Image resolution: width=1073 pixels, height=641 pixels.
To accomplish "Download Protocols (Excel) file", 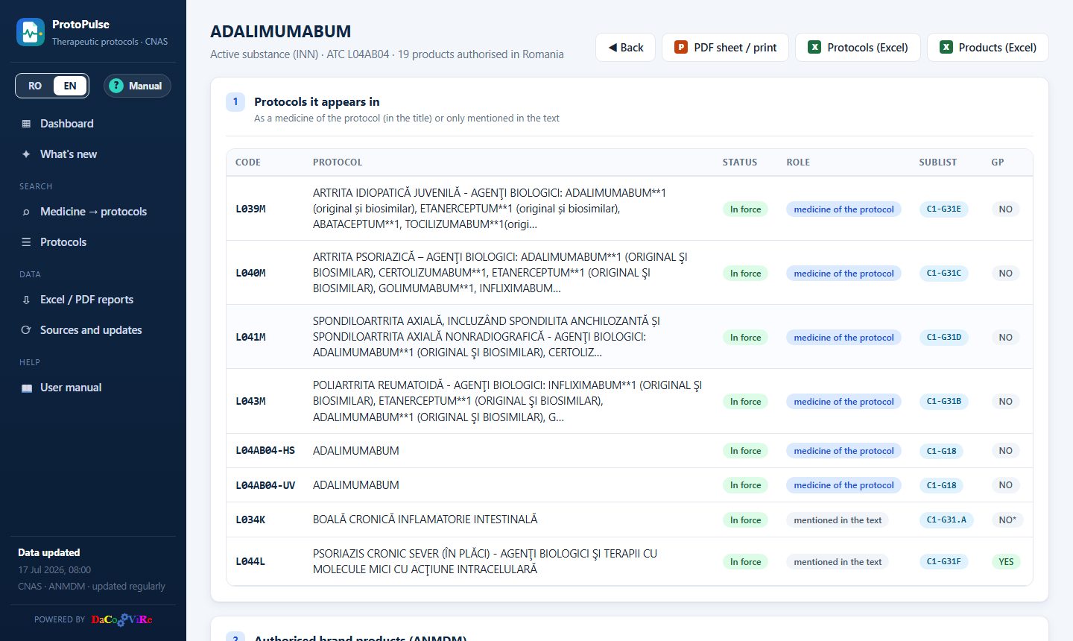I will coord(858,47).
